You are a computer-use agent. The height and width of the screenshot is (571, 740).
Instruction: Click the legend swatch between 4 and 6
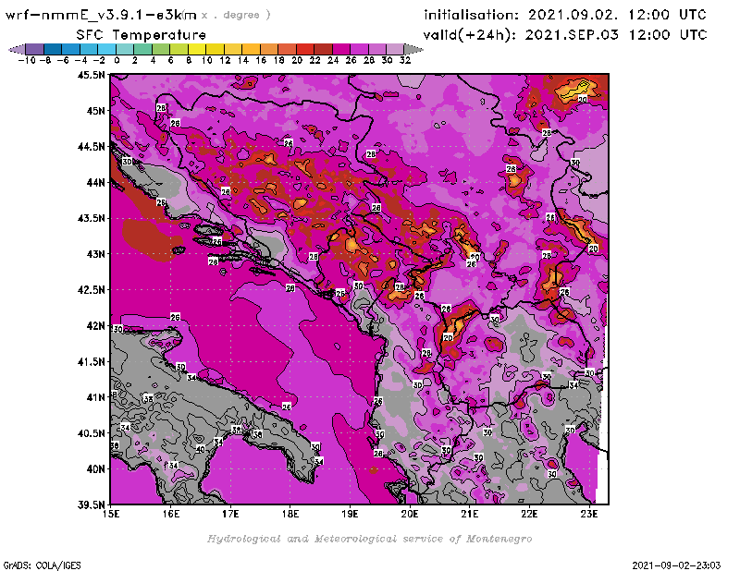[160, 49]
